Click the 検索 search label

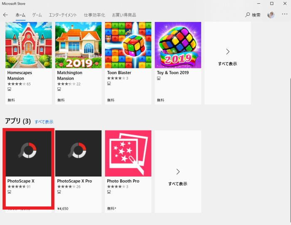coord(256,15)
